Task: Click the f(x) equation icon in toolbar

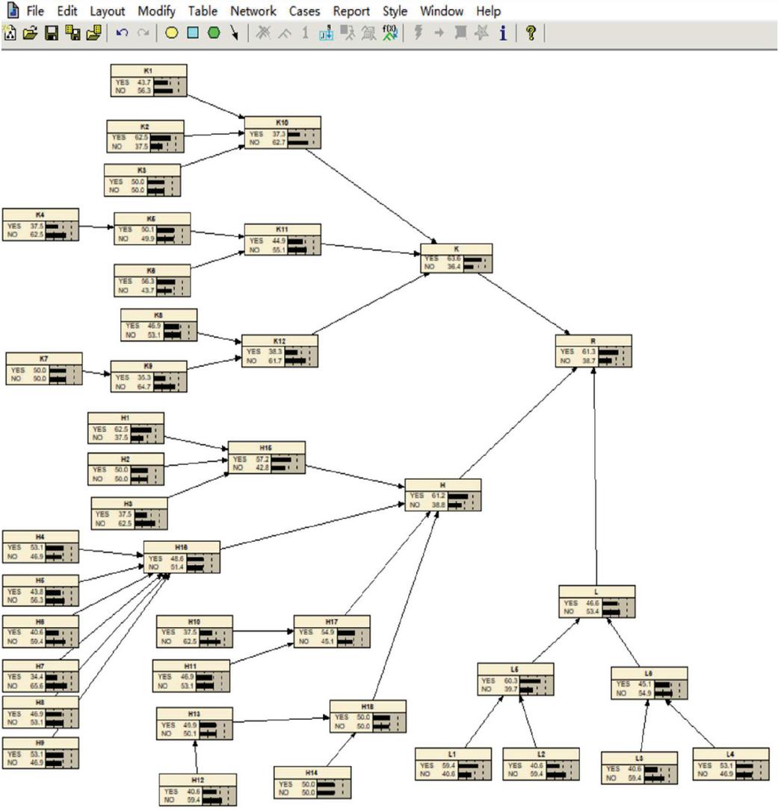Action: point(389,34)
